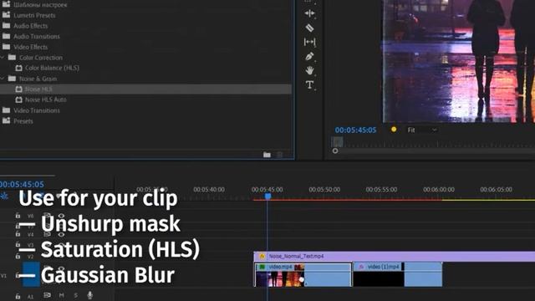Click the fx badge on video (1).mp4 clip
The image size is (535, 301).
[x=361, y=267]
